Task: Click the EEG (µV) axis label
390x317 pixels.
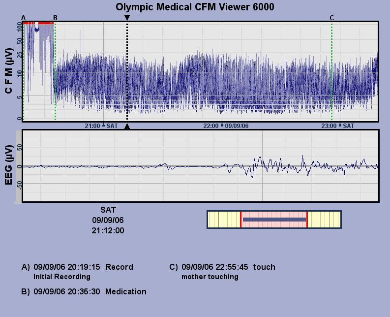Action: pos(8,165)
